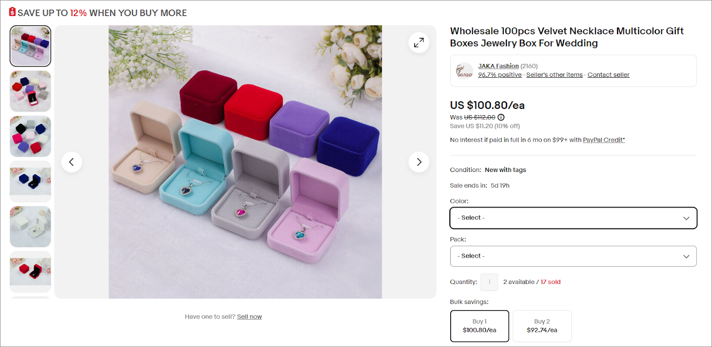Click the Contact seller link

(608, 75)
